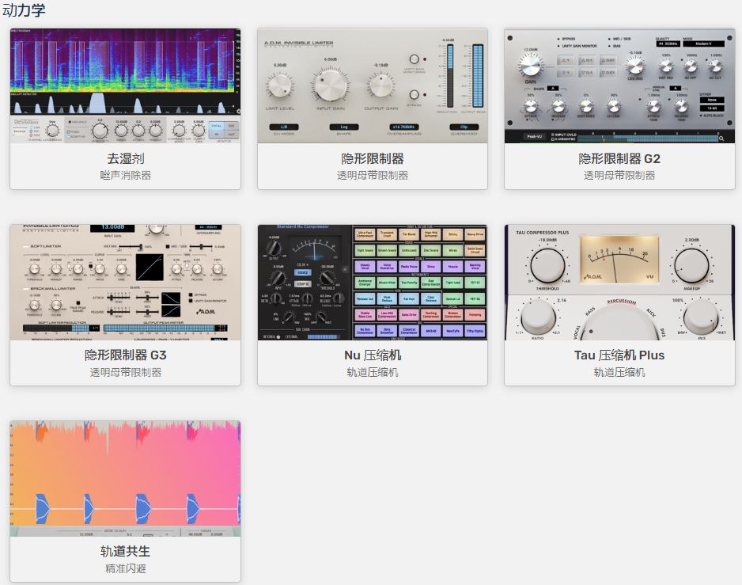Click the 齿声消除器 subtitle text
Screen dimensions: 742x585
126,175
